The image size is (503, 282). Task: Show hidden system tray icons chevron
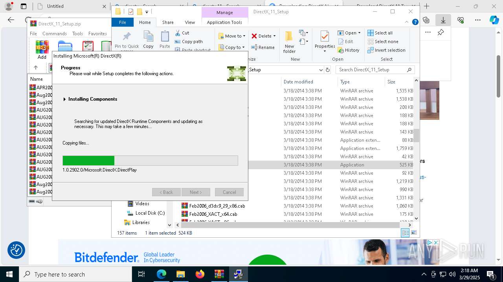point(424,274)
